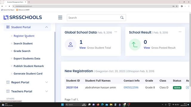Click the Student ID column header
The width and height of the screenshot is (191, 107).
(x=73, y=81)
